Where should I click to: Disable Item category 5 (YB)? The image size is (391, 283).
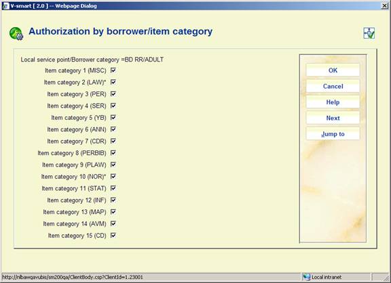pos(113,117)
